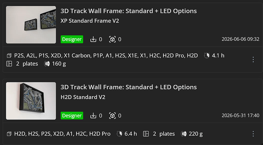Click plates icon in XP Standard Frame card
The height and width of the screenshot is (145, 263).
9,64
